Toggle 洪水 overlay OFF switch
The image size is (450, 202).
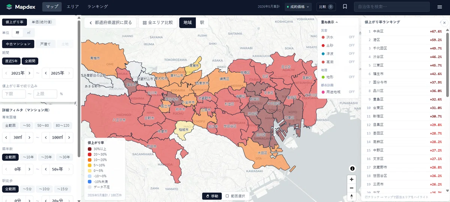pos(352,37)
